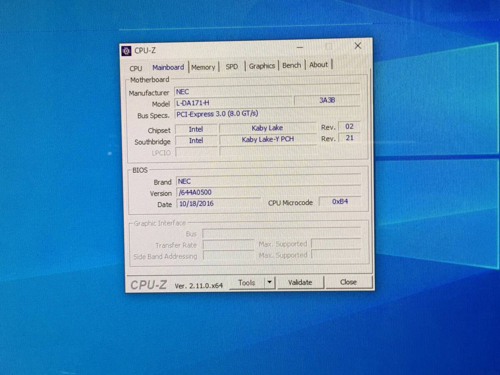Switch to the SPD tab
The width and height of the screenshot is (500, 375).
[232, 67]
